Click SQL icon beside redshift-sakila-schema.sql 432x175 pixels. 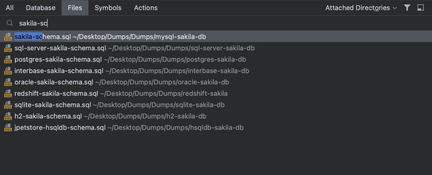pos(8,93)
